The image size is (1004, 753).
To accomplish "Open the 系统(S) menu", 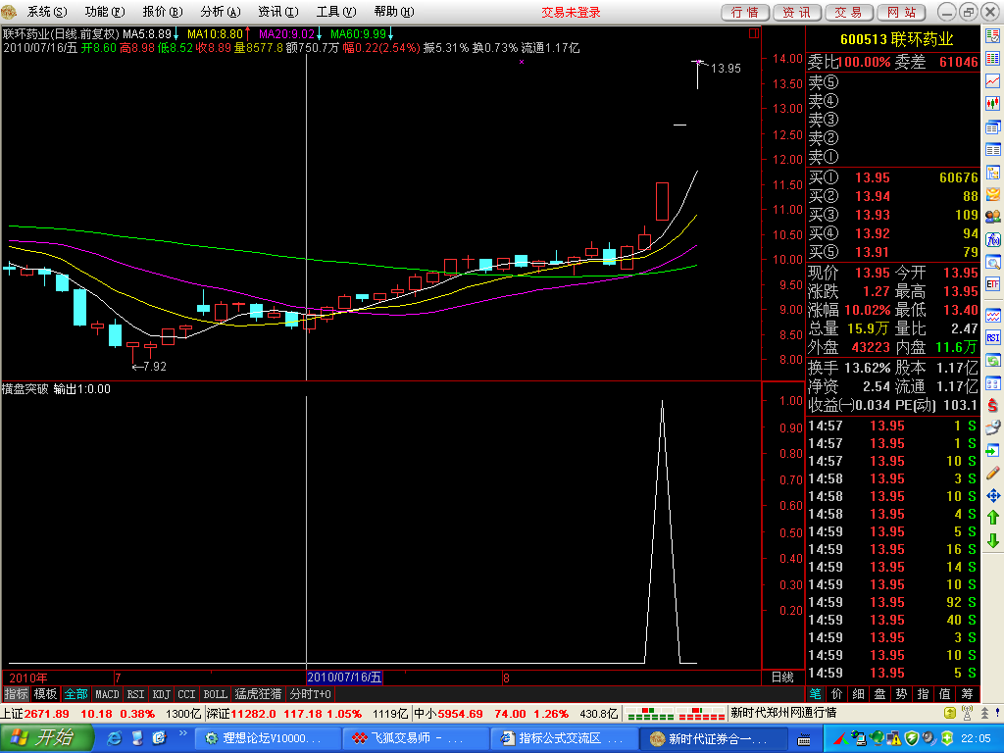I will pos(47,12).
